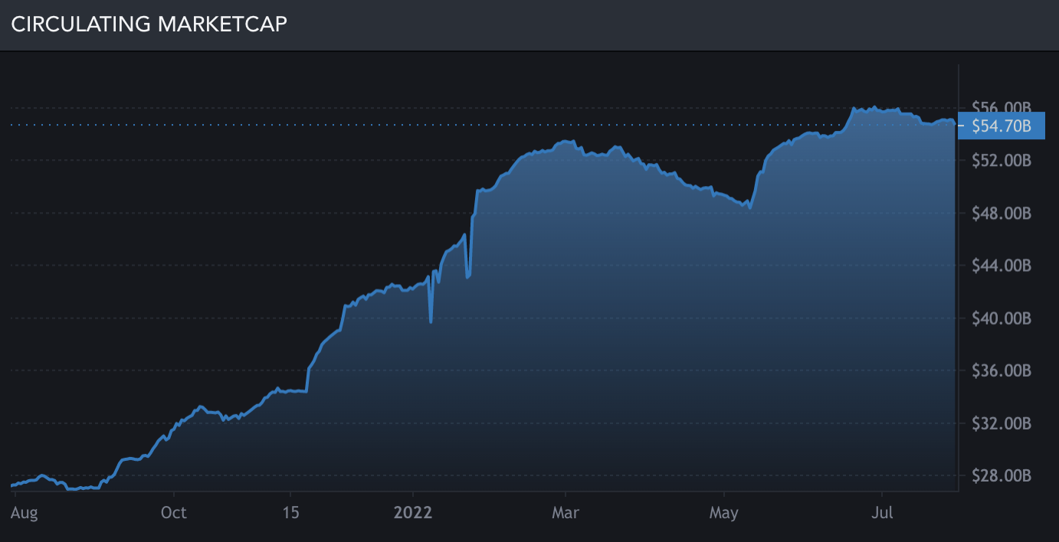Click the Mar label on the x-axis

(566, 513)
